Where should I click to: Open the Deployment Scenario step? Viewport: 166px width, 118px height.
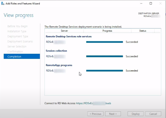20,41
